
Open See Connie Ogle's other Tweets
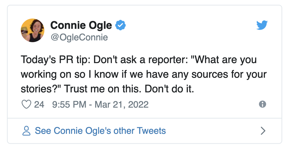click(100, 131)
